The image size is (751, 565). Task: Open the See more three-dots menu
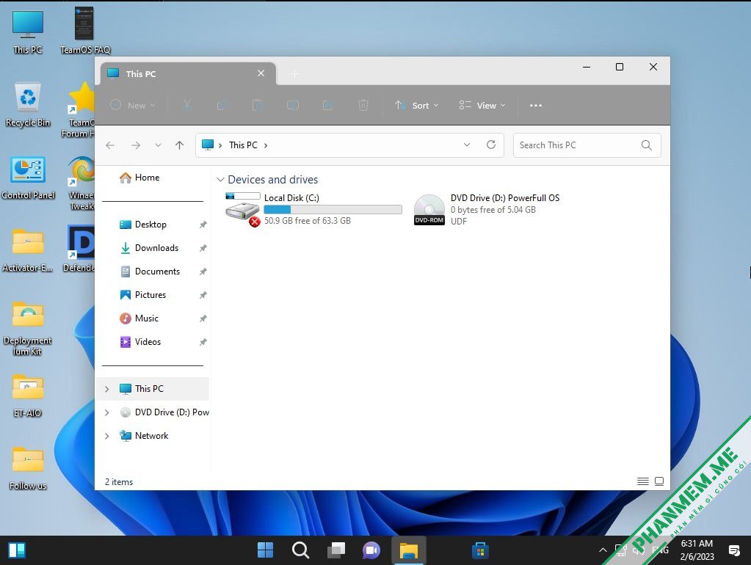point(535,106)
